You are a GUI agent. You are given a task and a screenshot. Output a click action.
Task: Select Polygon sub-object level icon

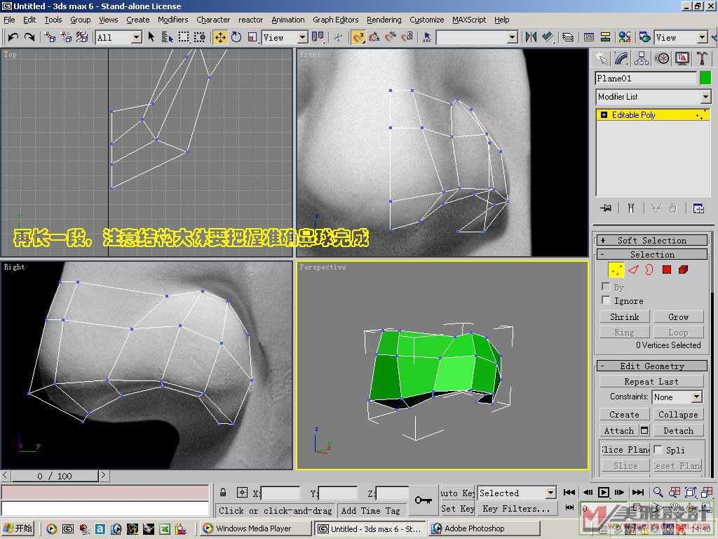[667, 270]
